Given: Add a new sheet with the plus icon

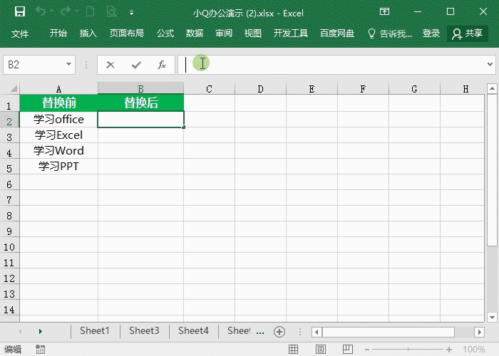Looking at the screenshot, I should (x=279, y=332).
